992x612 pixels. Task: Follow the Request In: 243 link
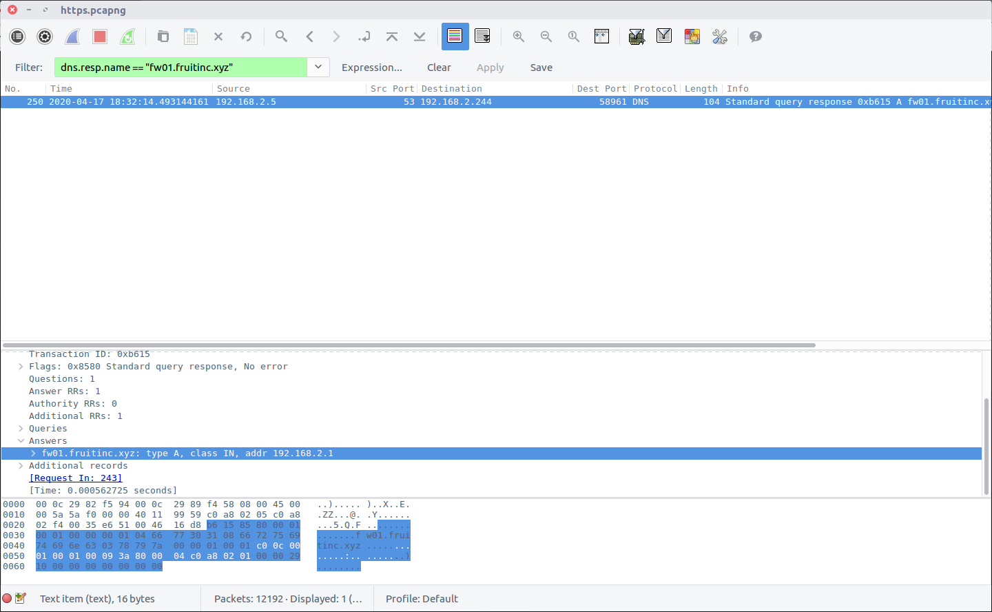point(76,478)
